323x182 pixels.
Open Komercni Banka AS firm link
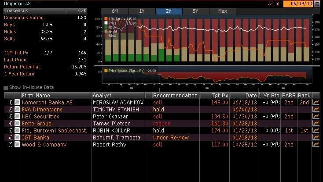click(x=47, y=102)
